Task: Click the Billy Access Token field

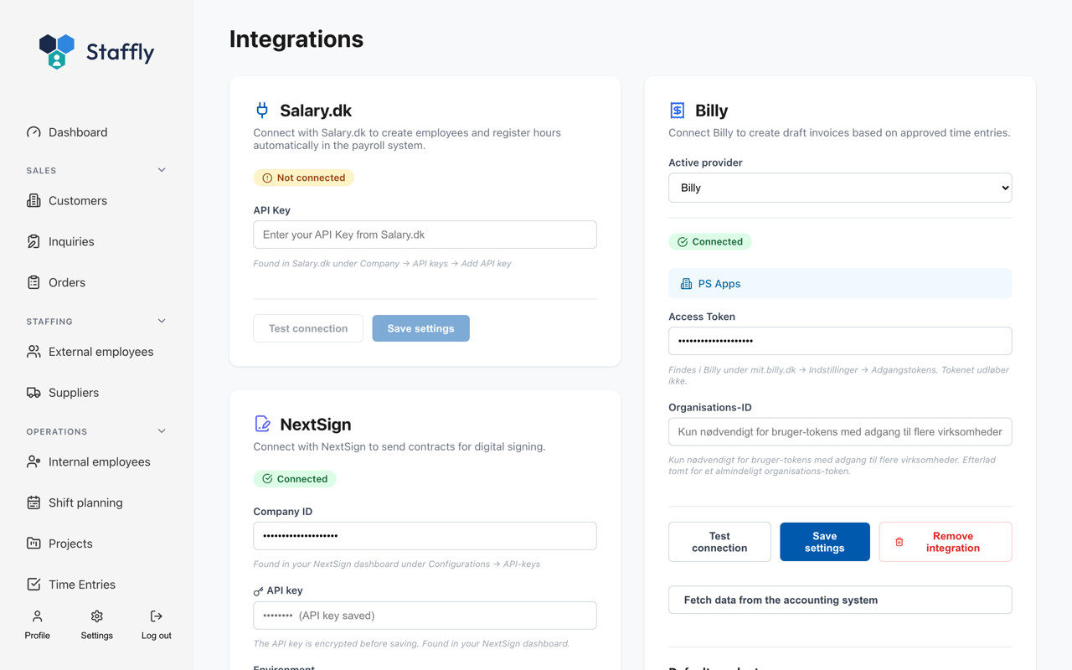Action: pos(840,341)
